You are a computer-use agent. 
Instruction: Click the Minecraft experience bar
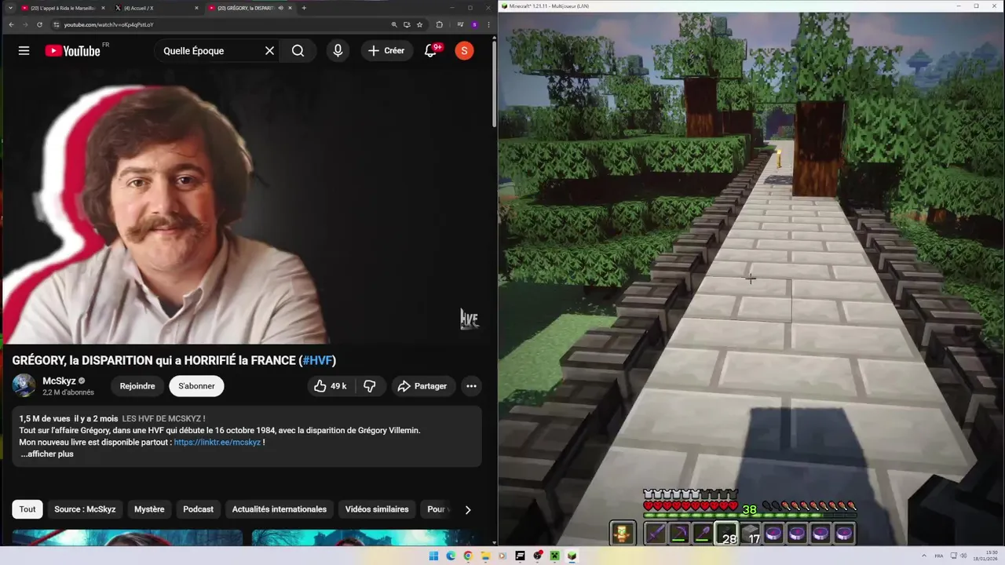click(x=750, y=516)
